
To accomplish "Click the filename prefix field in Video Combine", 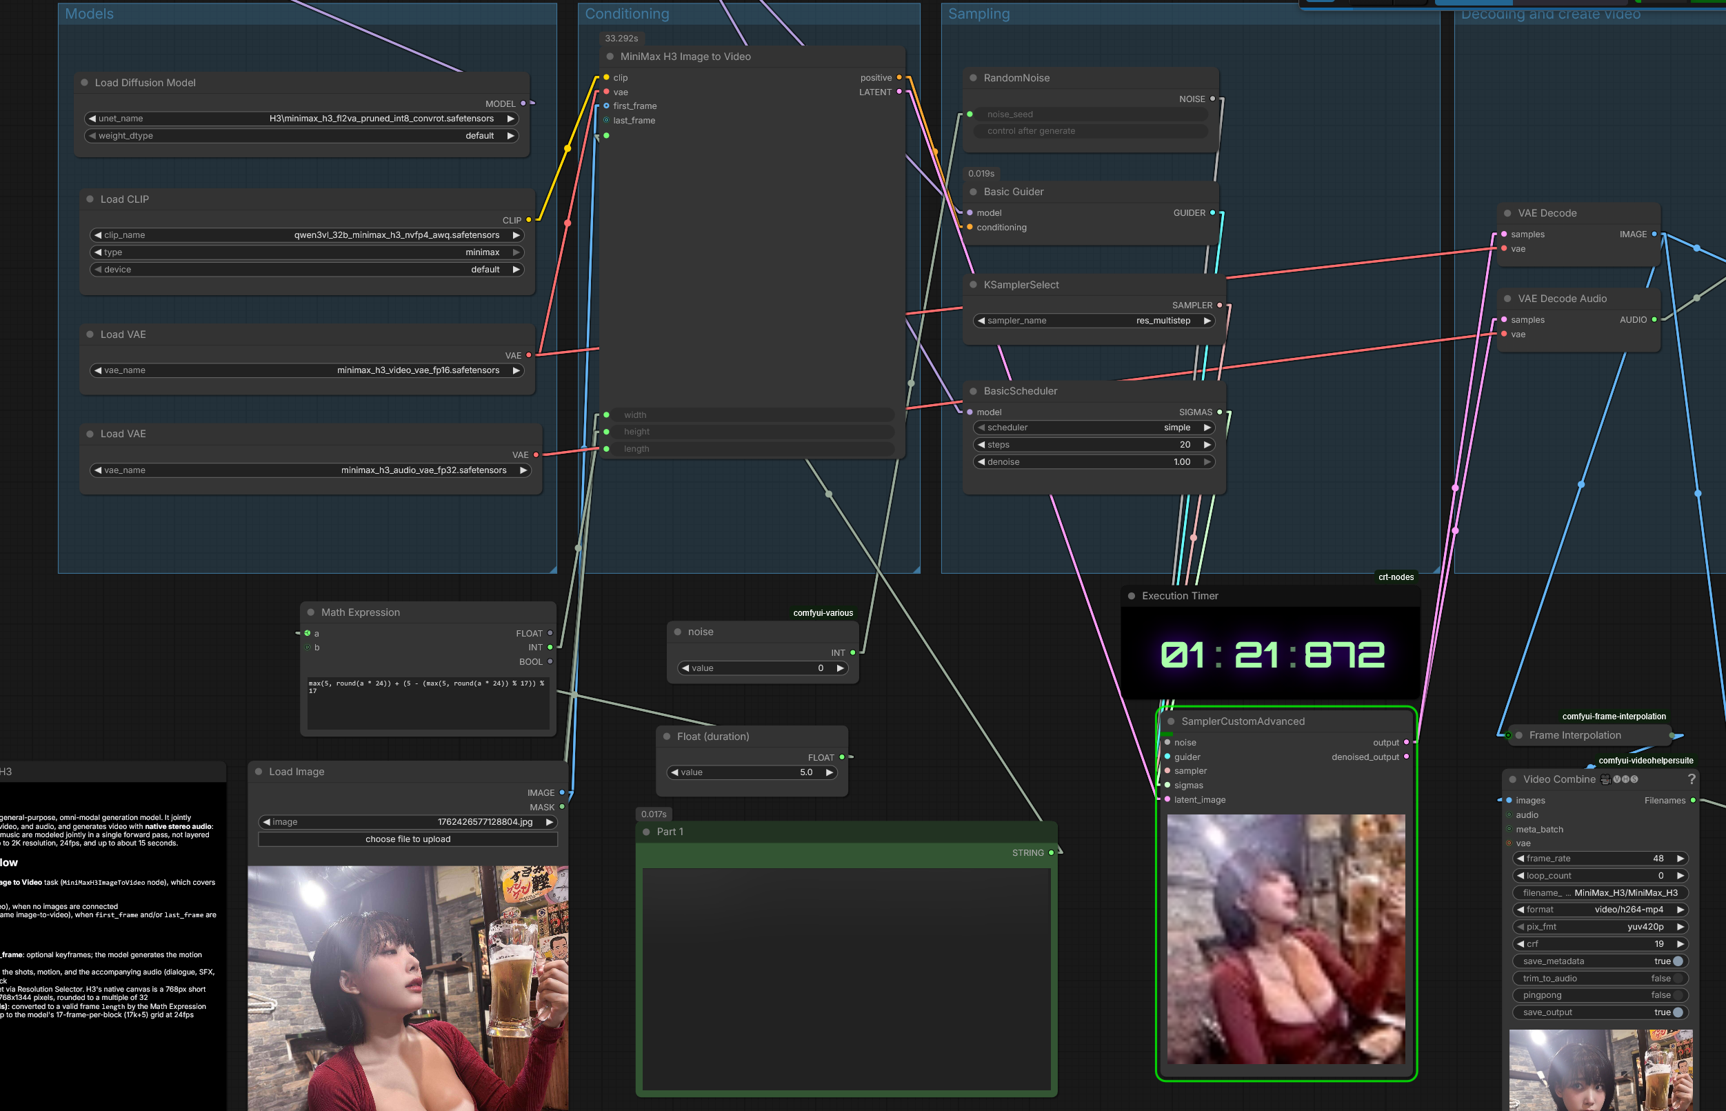I will coord(1600,893).
